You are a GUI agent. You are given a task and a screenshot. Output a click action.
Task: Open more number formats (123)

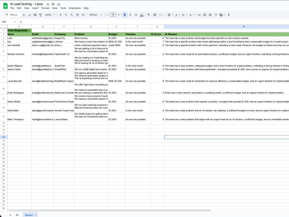pos(83,15)
